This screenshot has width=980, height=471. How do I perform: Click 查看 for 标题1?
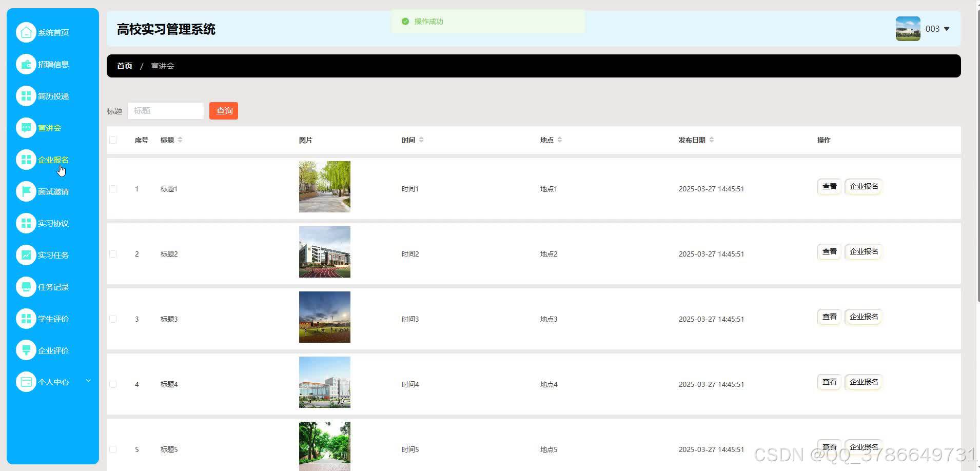pos(829,187)
